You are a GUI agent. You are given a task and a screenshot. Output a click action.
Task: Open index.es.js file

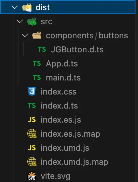(61, 120)
